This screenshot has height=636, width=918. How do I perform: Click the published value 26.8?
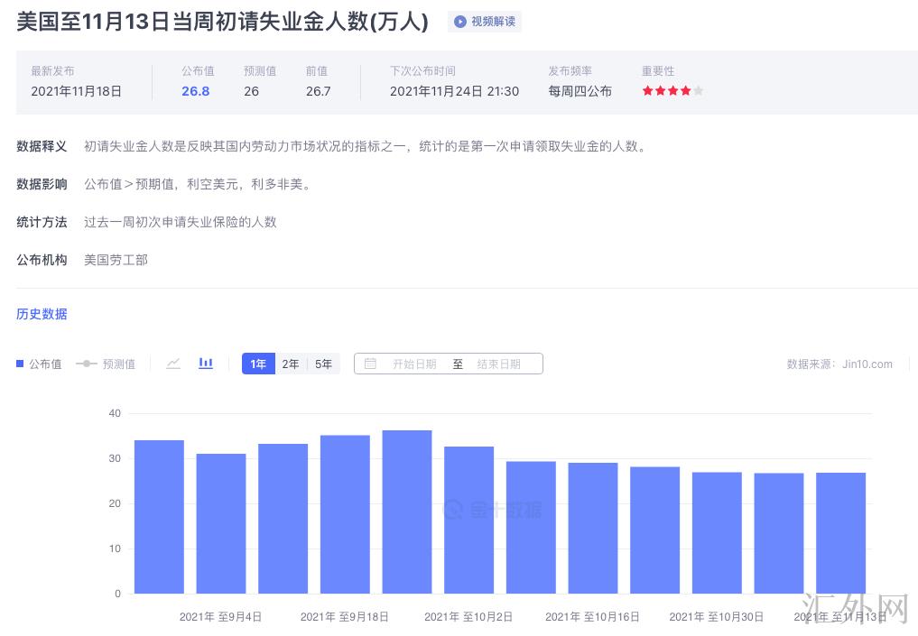[x=195, y=91]
